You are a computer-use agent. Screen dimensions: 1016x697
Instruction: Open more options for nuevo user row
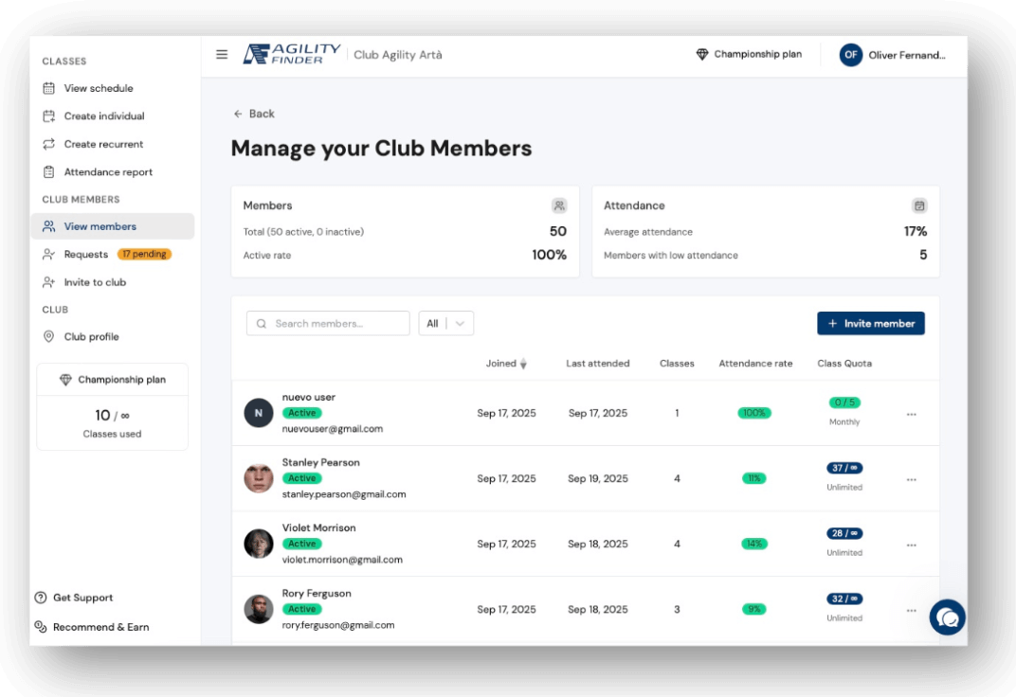911,414
